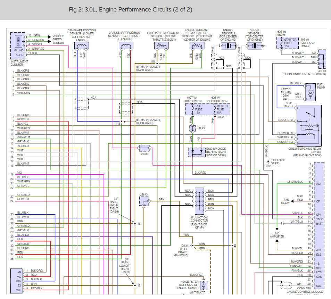Click the 'HOT IN START' label
Screen dimensions: 331x299
coord(281,33)
